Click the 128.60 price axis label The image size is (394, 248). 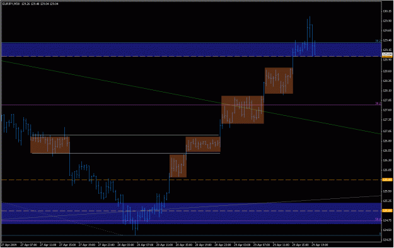[x=387, y=71]
